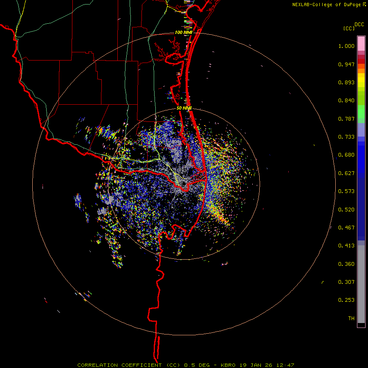Click the 50 NMI range ring label

tap(184, 108)
